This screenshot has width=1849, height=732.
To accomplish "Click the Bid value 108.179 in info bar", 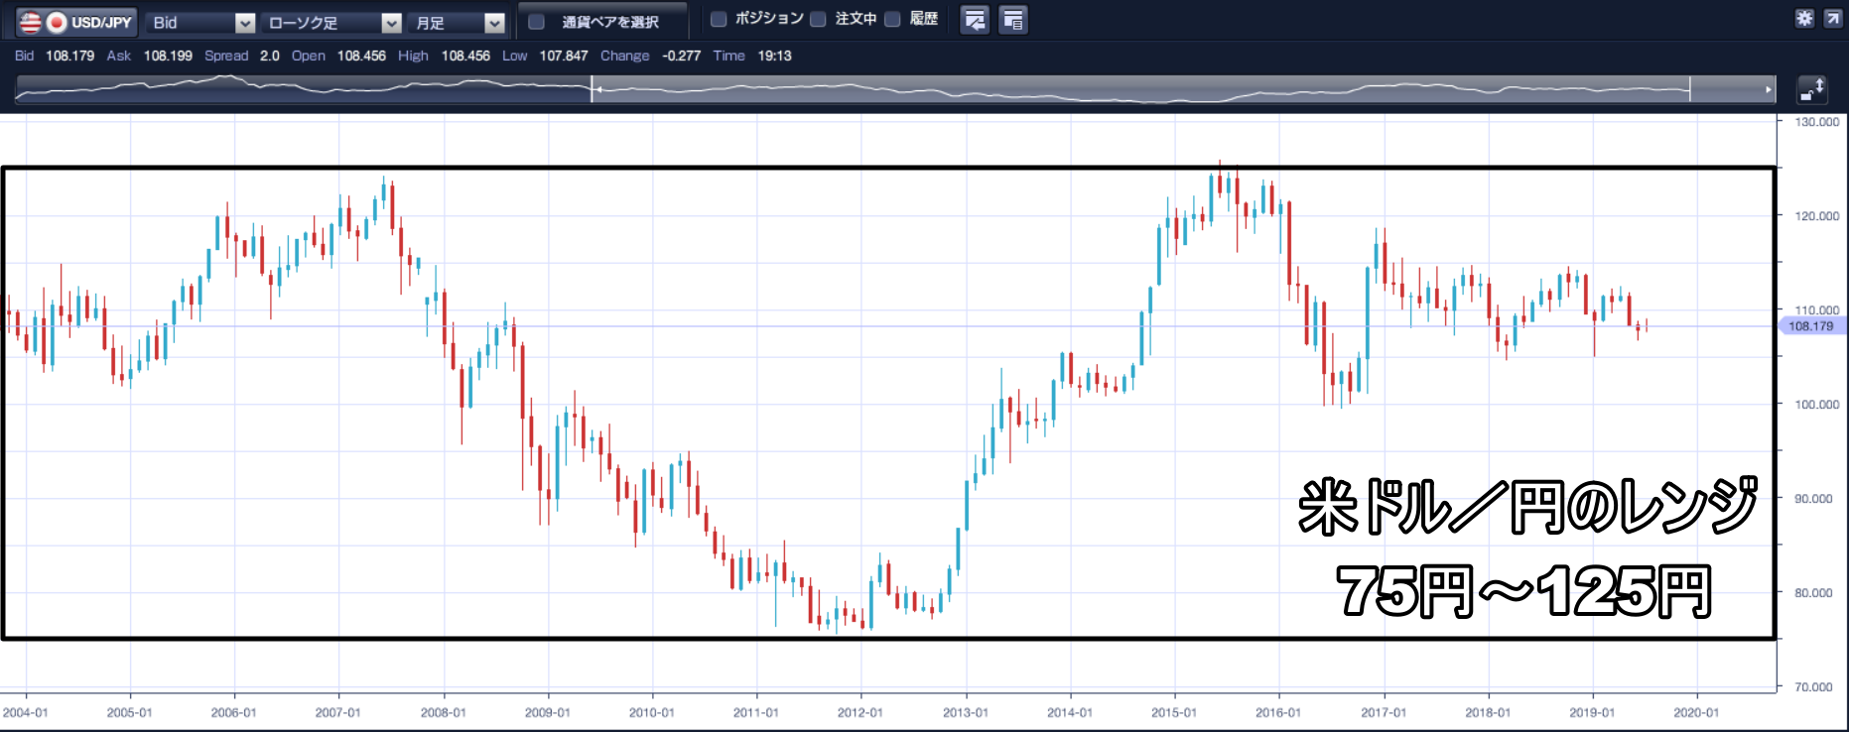I will (69, 56).
